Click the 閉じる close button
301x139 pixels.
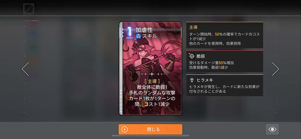150,129
